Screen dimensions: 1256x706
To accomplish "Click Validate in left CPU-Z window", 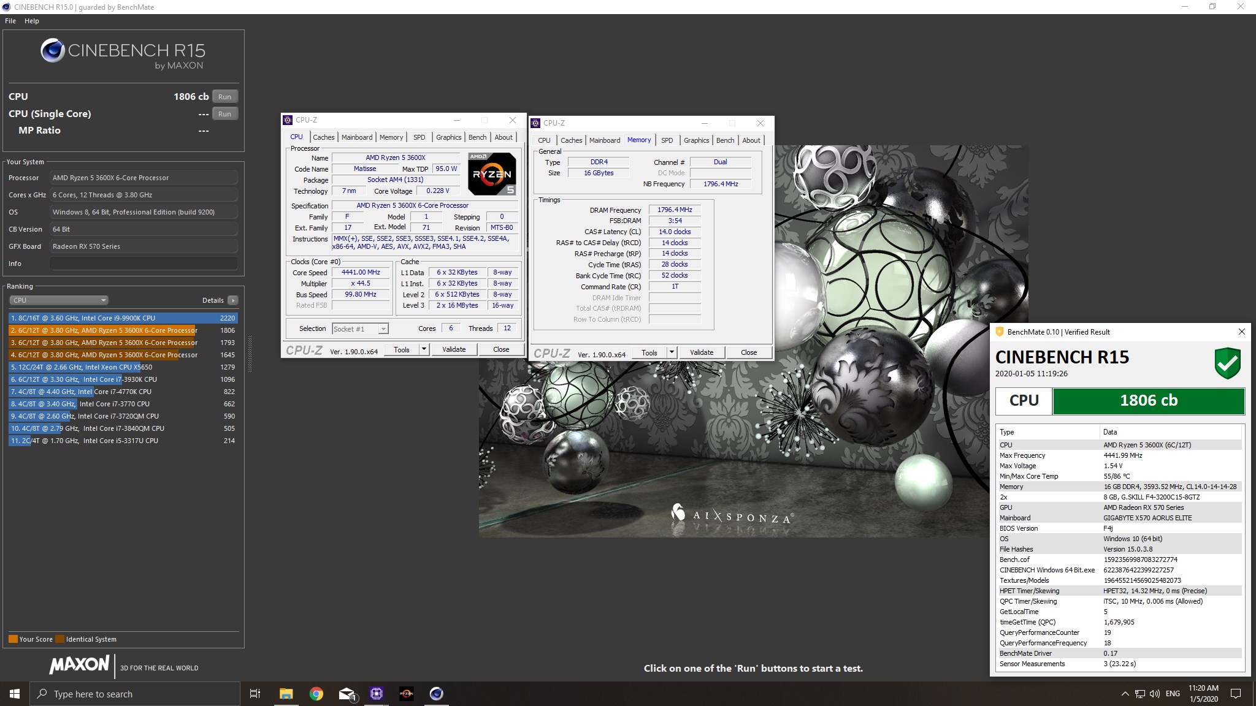I will pos(454,349).
